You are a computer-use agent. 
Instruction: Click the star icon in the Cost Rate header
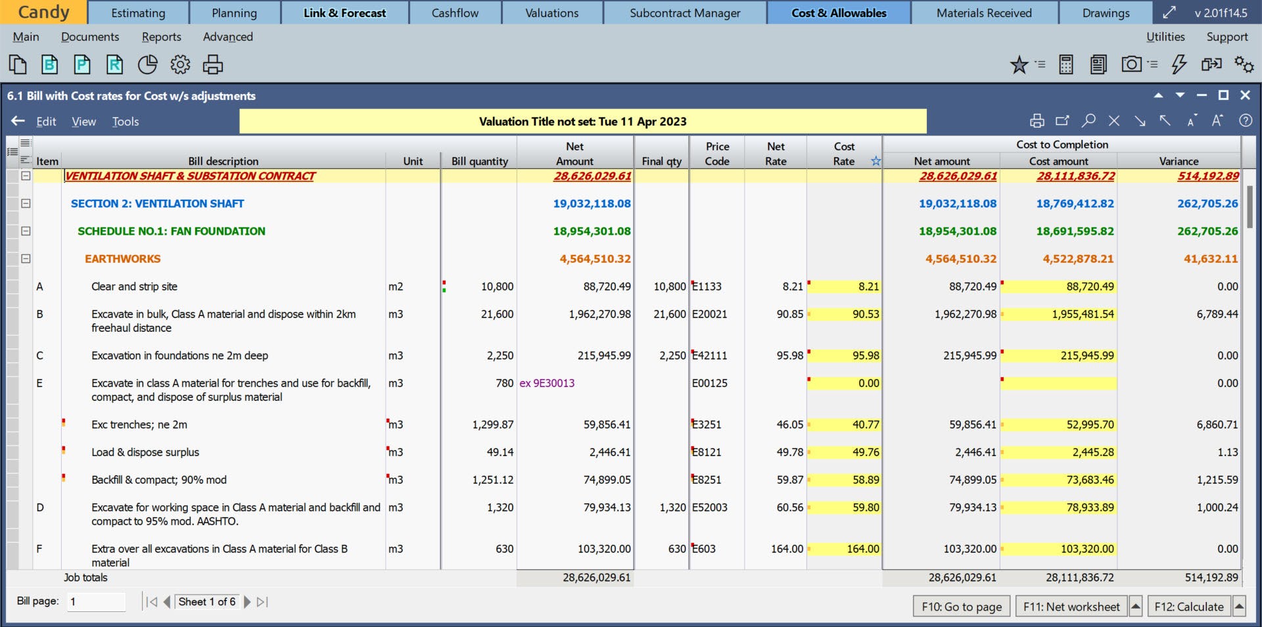coord(876,161)
